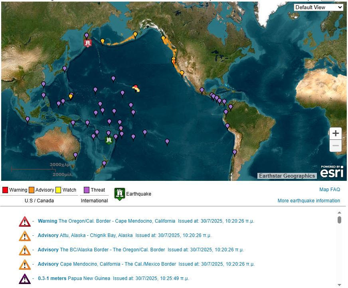Viewport: 348px width, 288px height.
Task: Click the Earthquake legend icon
Action: (120, 194)
